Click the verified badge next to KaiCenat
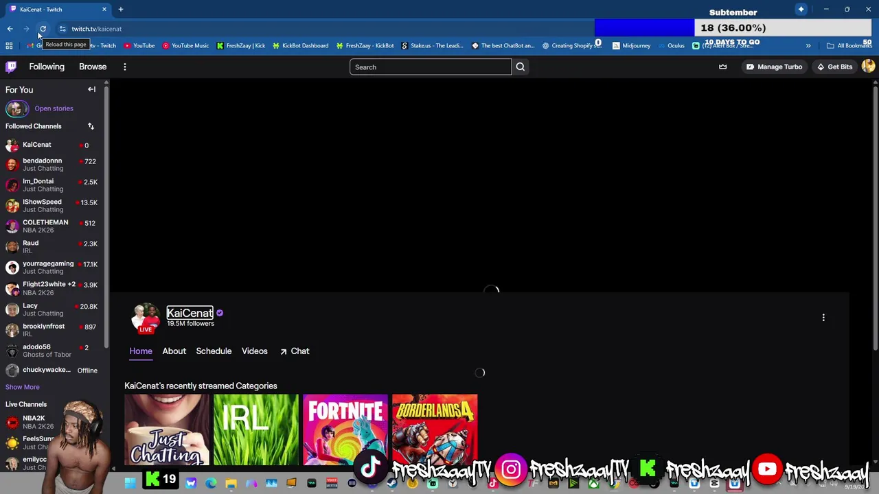This screenshot has width=879, height=494. tap(220, 313)
